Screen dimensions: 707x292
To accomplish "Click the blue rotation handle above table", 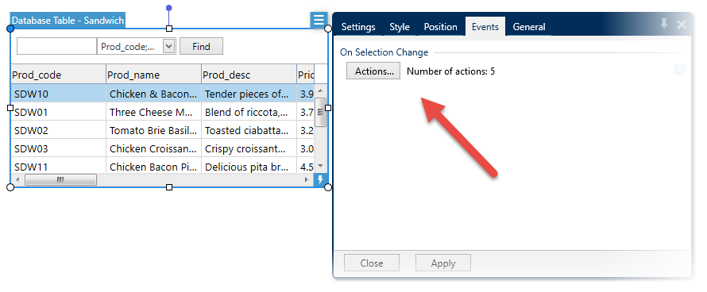I will point(169,8).
